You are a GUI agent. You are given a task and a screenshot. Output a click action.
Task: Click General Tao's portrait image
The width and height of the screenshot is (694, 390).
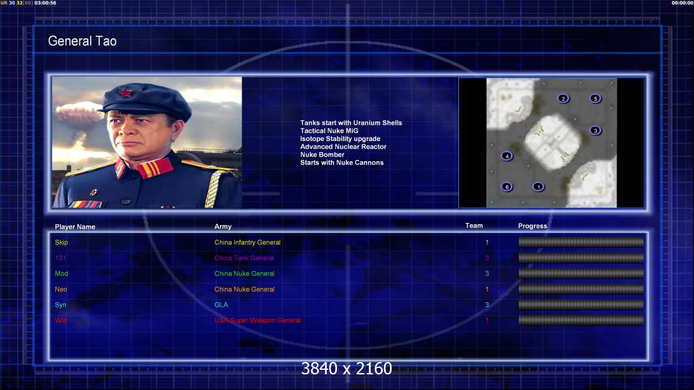(x=146, y=142)
